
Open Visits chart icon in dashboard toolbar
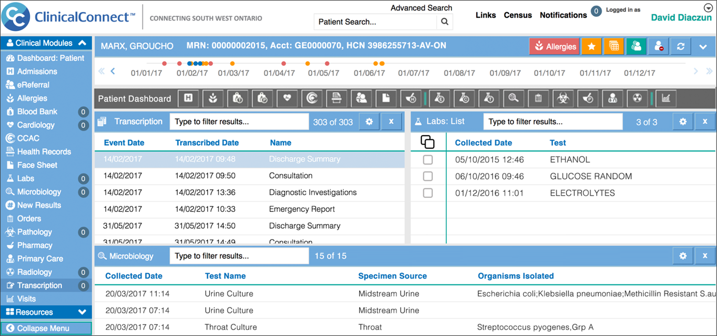click(666, 98)
